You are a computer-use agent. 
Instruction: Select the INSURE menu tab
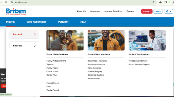click(x=10, y=22)
